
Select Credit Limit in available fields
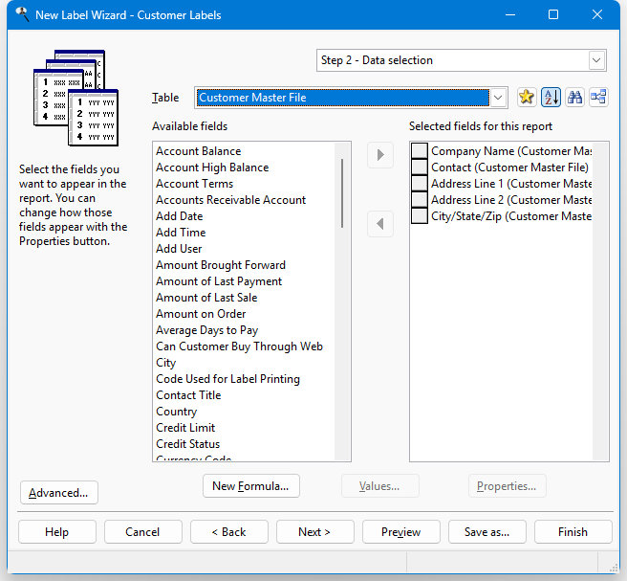point(185,428)
